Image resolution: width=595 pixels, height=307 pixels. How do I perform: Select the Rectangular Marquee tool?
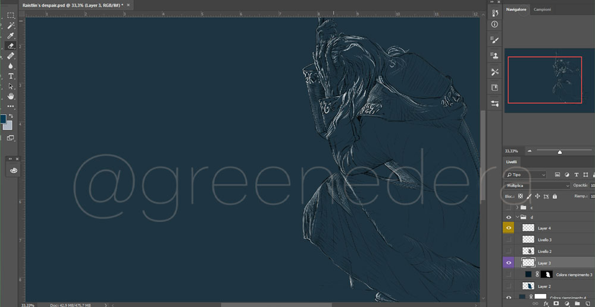[11, 15]
